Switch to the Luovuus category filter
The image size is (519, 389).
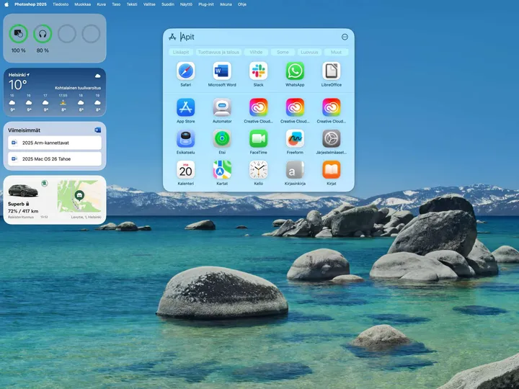pos(309,52)
